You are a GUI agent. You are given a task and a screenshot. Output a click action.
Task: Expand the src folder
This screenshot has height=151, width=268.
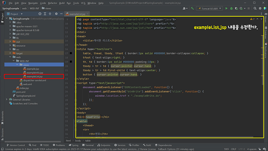pos(10,49)
